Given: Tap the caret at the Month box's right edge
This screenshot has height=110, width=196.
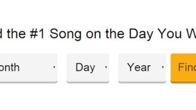Looking at the screenshot, I should click(x=54, y=67).
